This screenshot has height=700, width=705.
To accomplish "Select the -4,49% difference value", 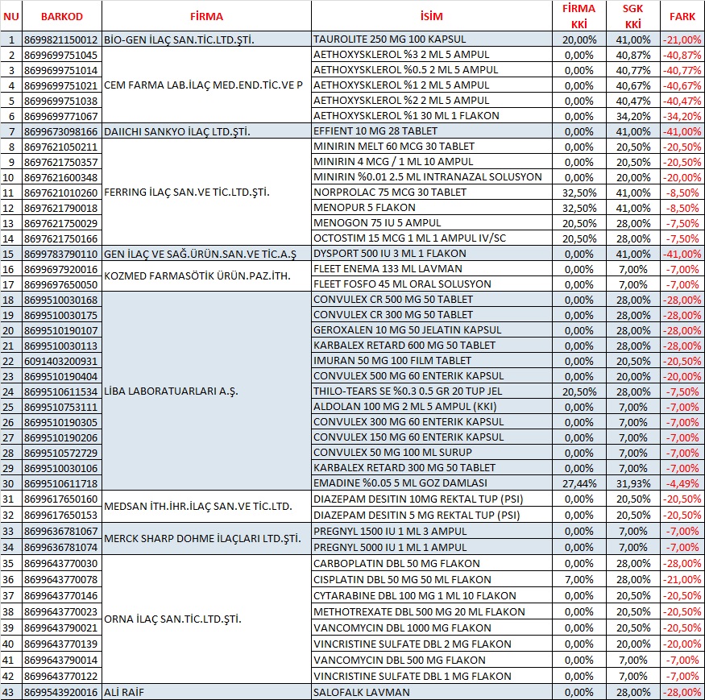I will 682,483.
